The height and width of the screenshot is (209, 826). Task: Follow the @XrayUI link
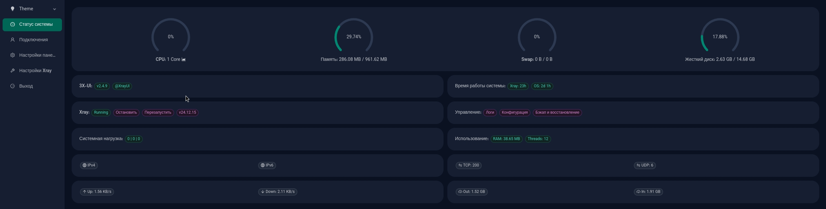pyautogui.click(x=122, y=86)
